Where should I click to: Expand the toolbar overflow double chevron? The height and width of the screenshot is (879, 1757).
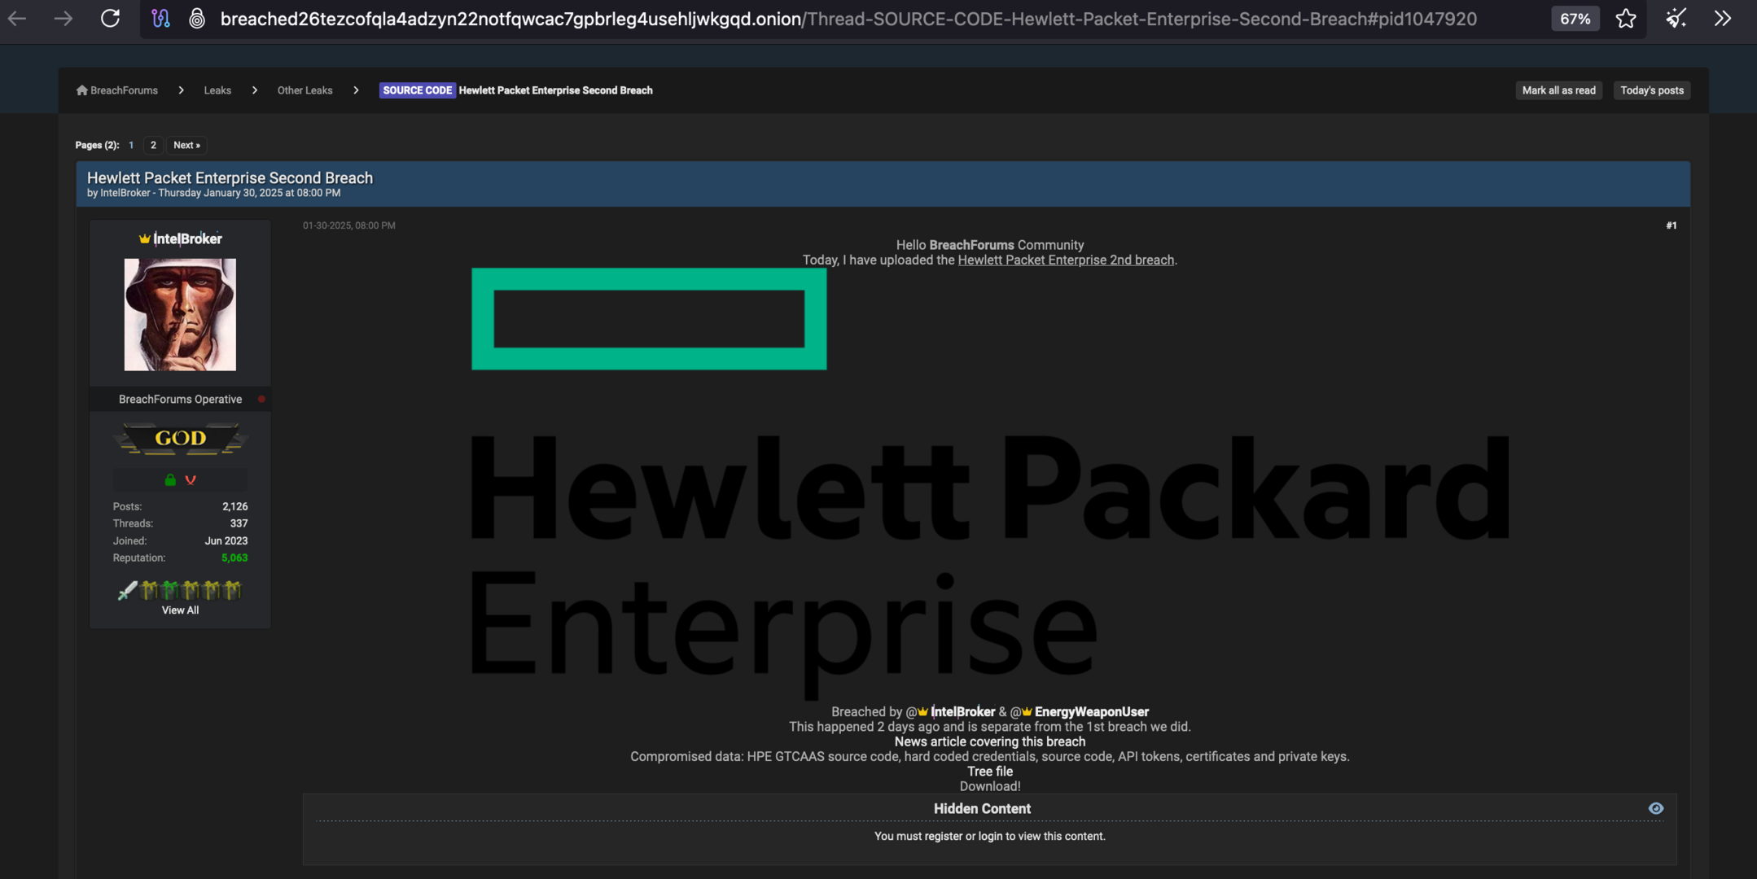(x=1723, y=18)
